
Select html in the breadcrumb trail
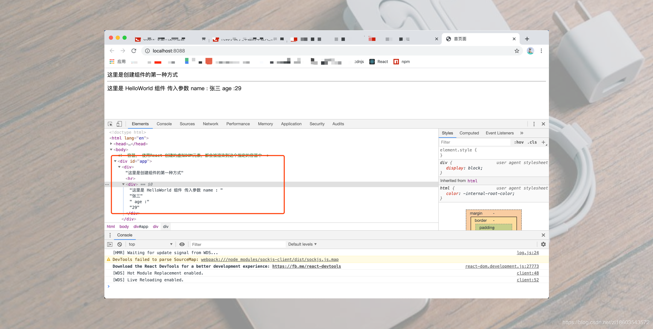point(111,227)
